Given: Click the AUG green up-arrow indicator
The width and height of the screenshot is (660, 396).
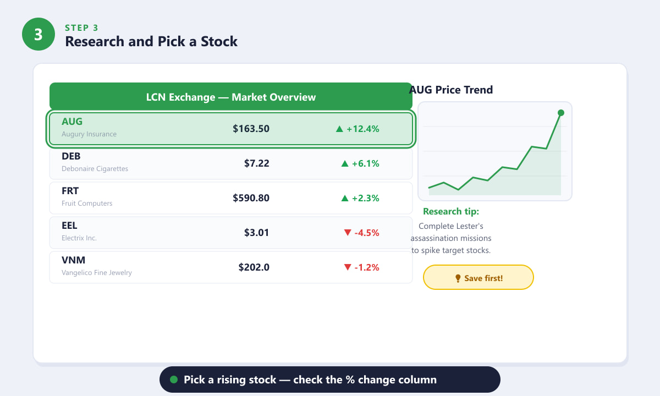Looking at the screenshot, I should click(x=339, y=129).
